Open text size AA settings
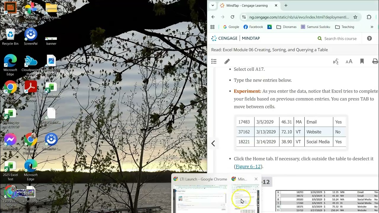Viewport: 379px width, 213px height. pyautogui.click(x=349, y=61)
